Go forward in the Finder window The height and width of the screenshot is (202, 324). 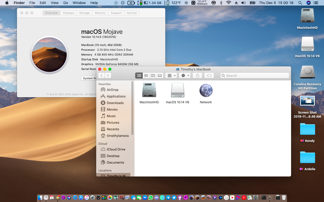click(108, 75)
